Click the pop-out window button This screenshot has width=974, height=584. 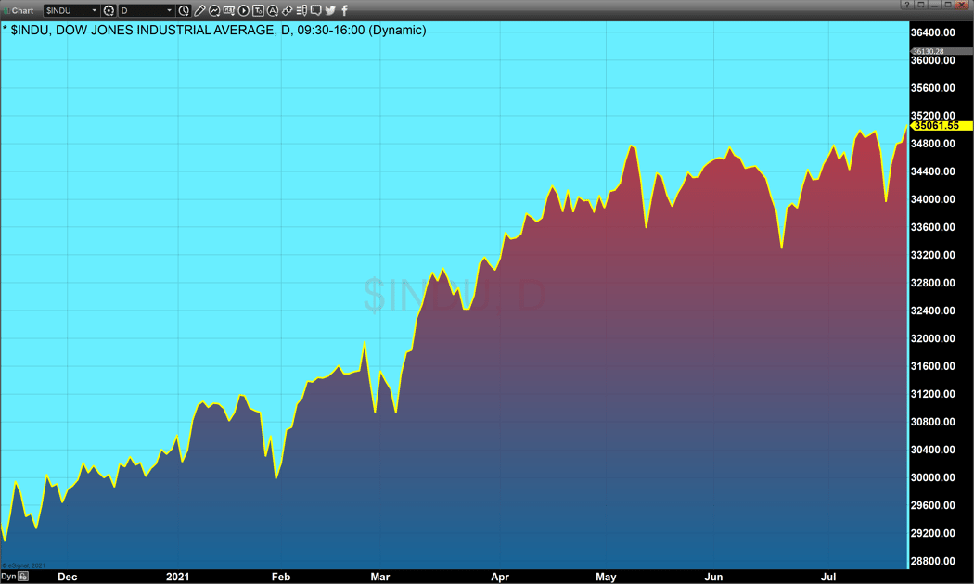[x=920, y=5]
